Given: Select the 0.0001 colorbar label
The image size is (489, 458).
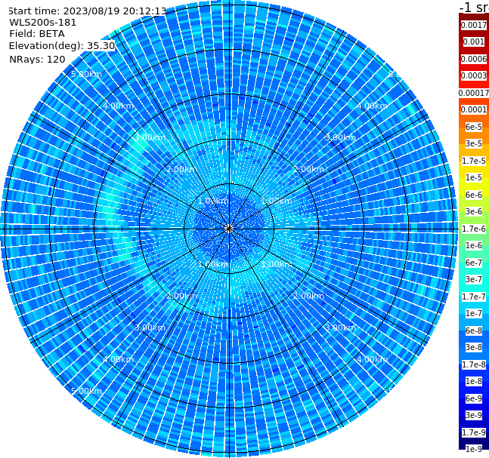Looking at the screenshot, I should click(x=474, y=109).
